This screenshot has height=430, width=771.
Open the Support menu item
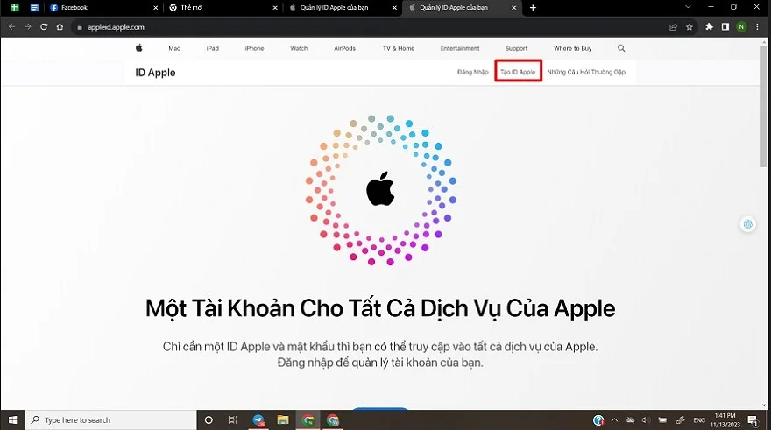tap(516, 48)
